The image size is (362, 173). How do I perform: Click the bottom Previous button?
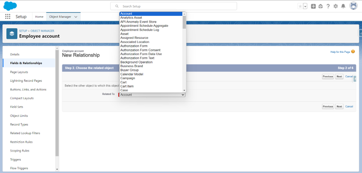[328, 106]
